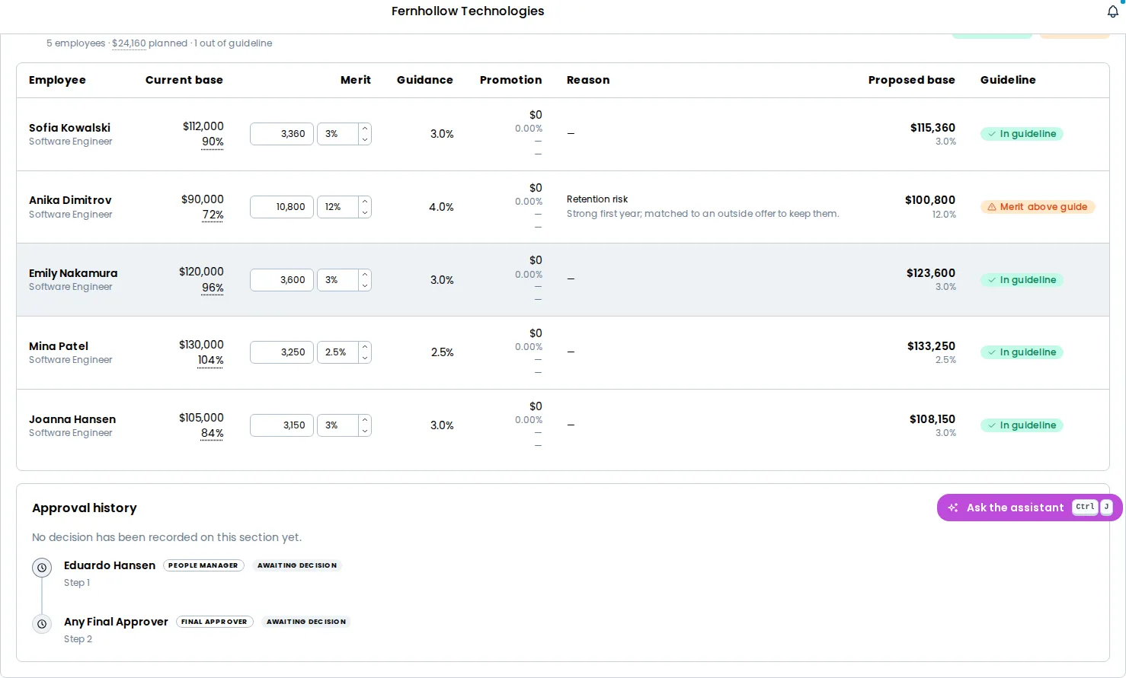Click the PEOPLE MANAGER badge

point(203,565)
